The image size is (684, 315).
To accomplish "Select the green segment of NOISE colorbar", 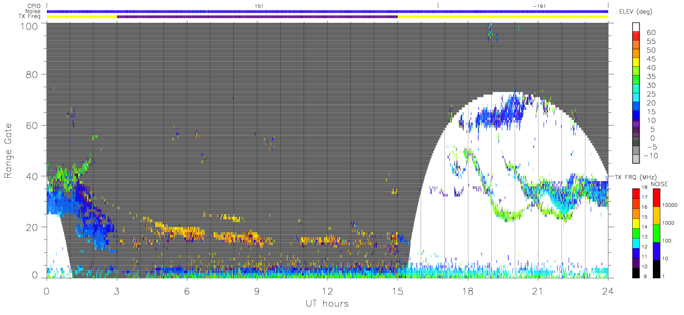I will [x=657, y=233].
